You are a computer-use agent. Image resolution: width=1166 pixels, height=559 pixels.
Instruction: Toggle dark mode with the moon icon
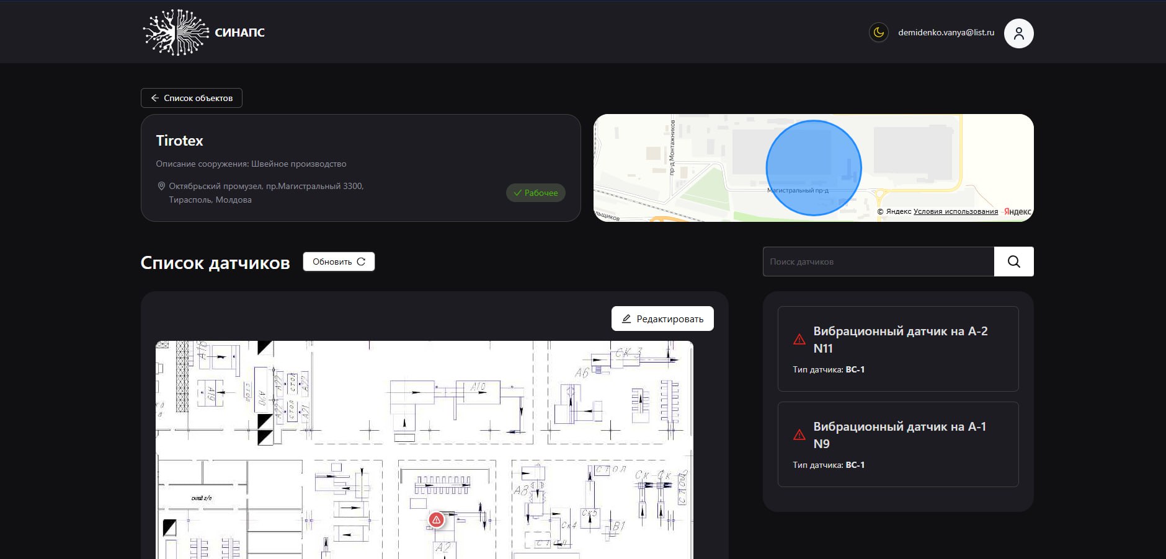(878, 32)
